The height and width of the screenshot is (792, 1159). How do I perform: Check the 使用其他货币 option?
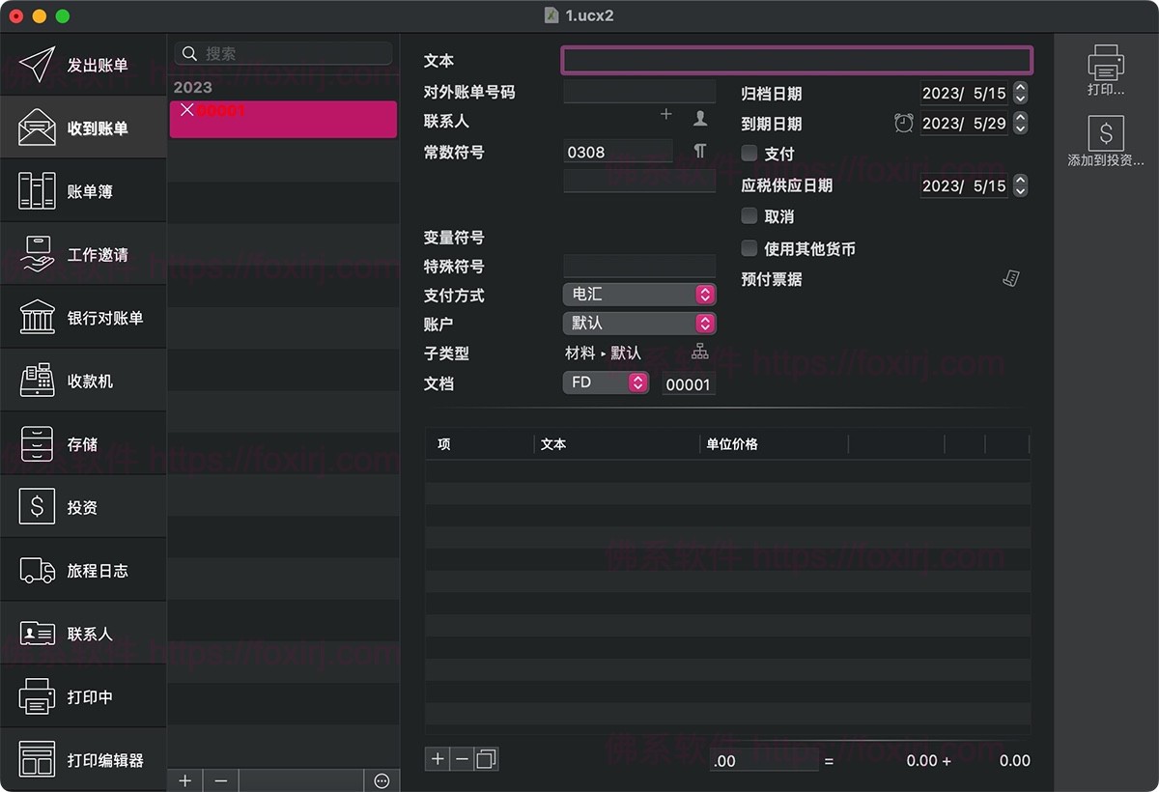(x=749, y=248)
